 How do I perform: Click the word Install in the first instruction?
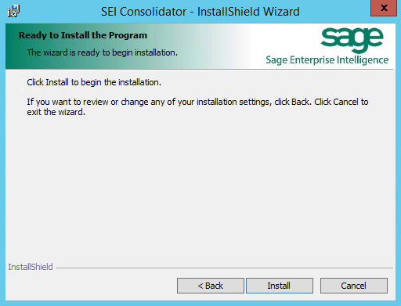[57, 82]
